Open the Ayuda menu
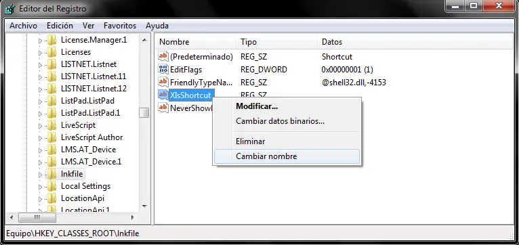This screenshot has width=519, height=245. coord(157,26)
